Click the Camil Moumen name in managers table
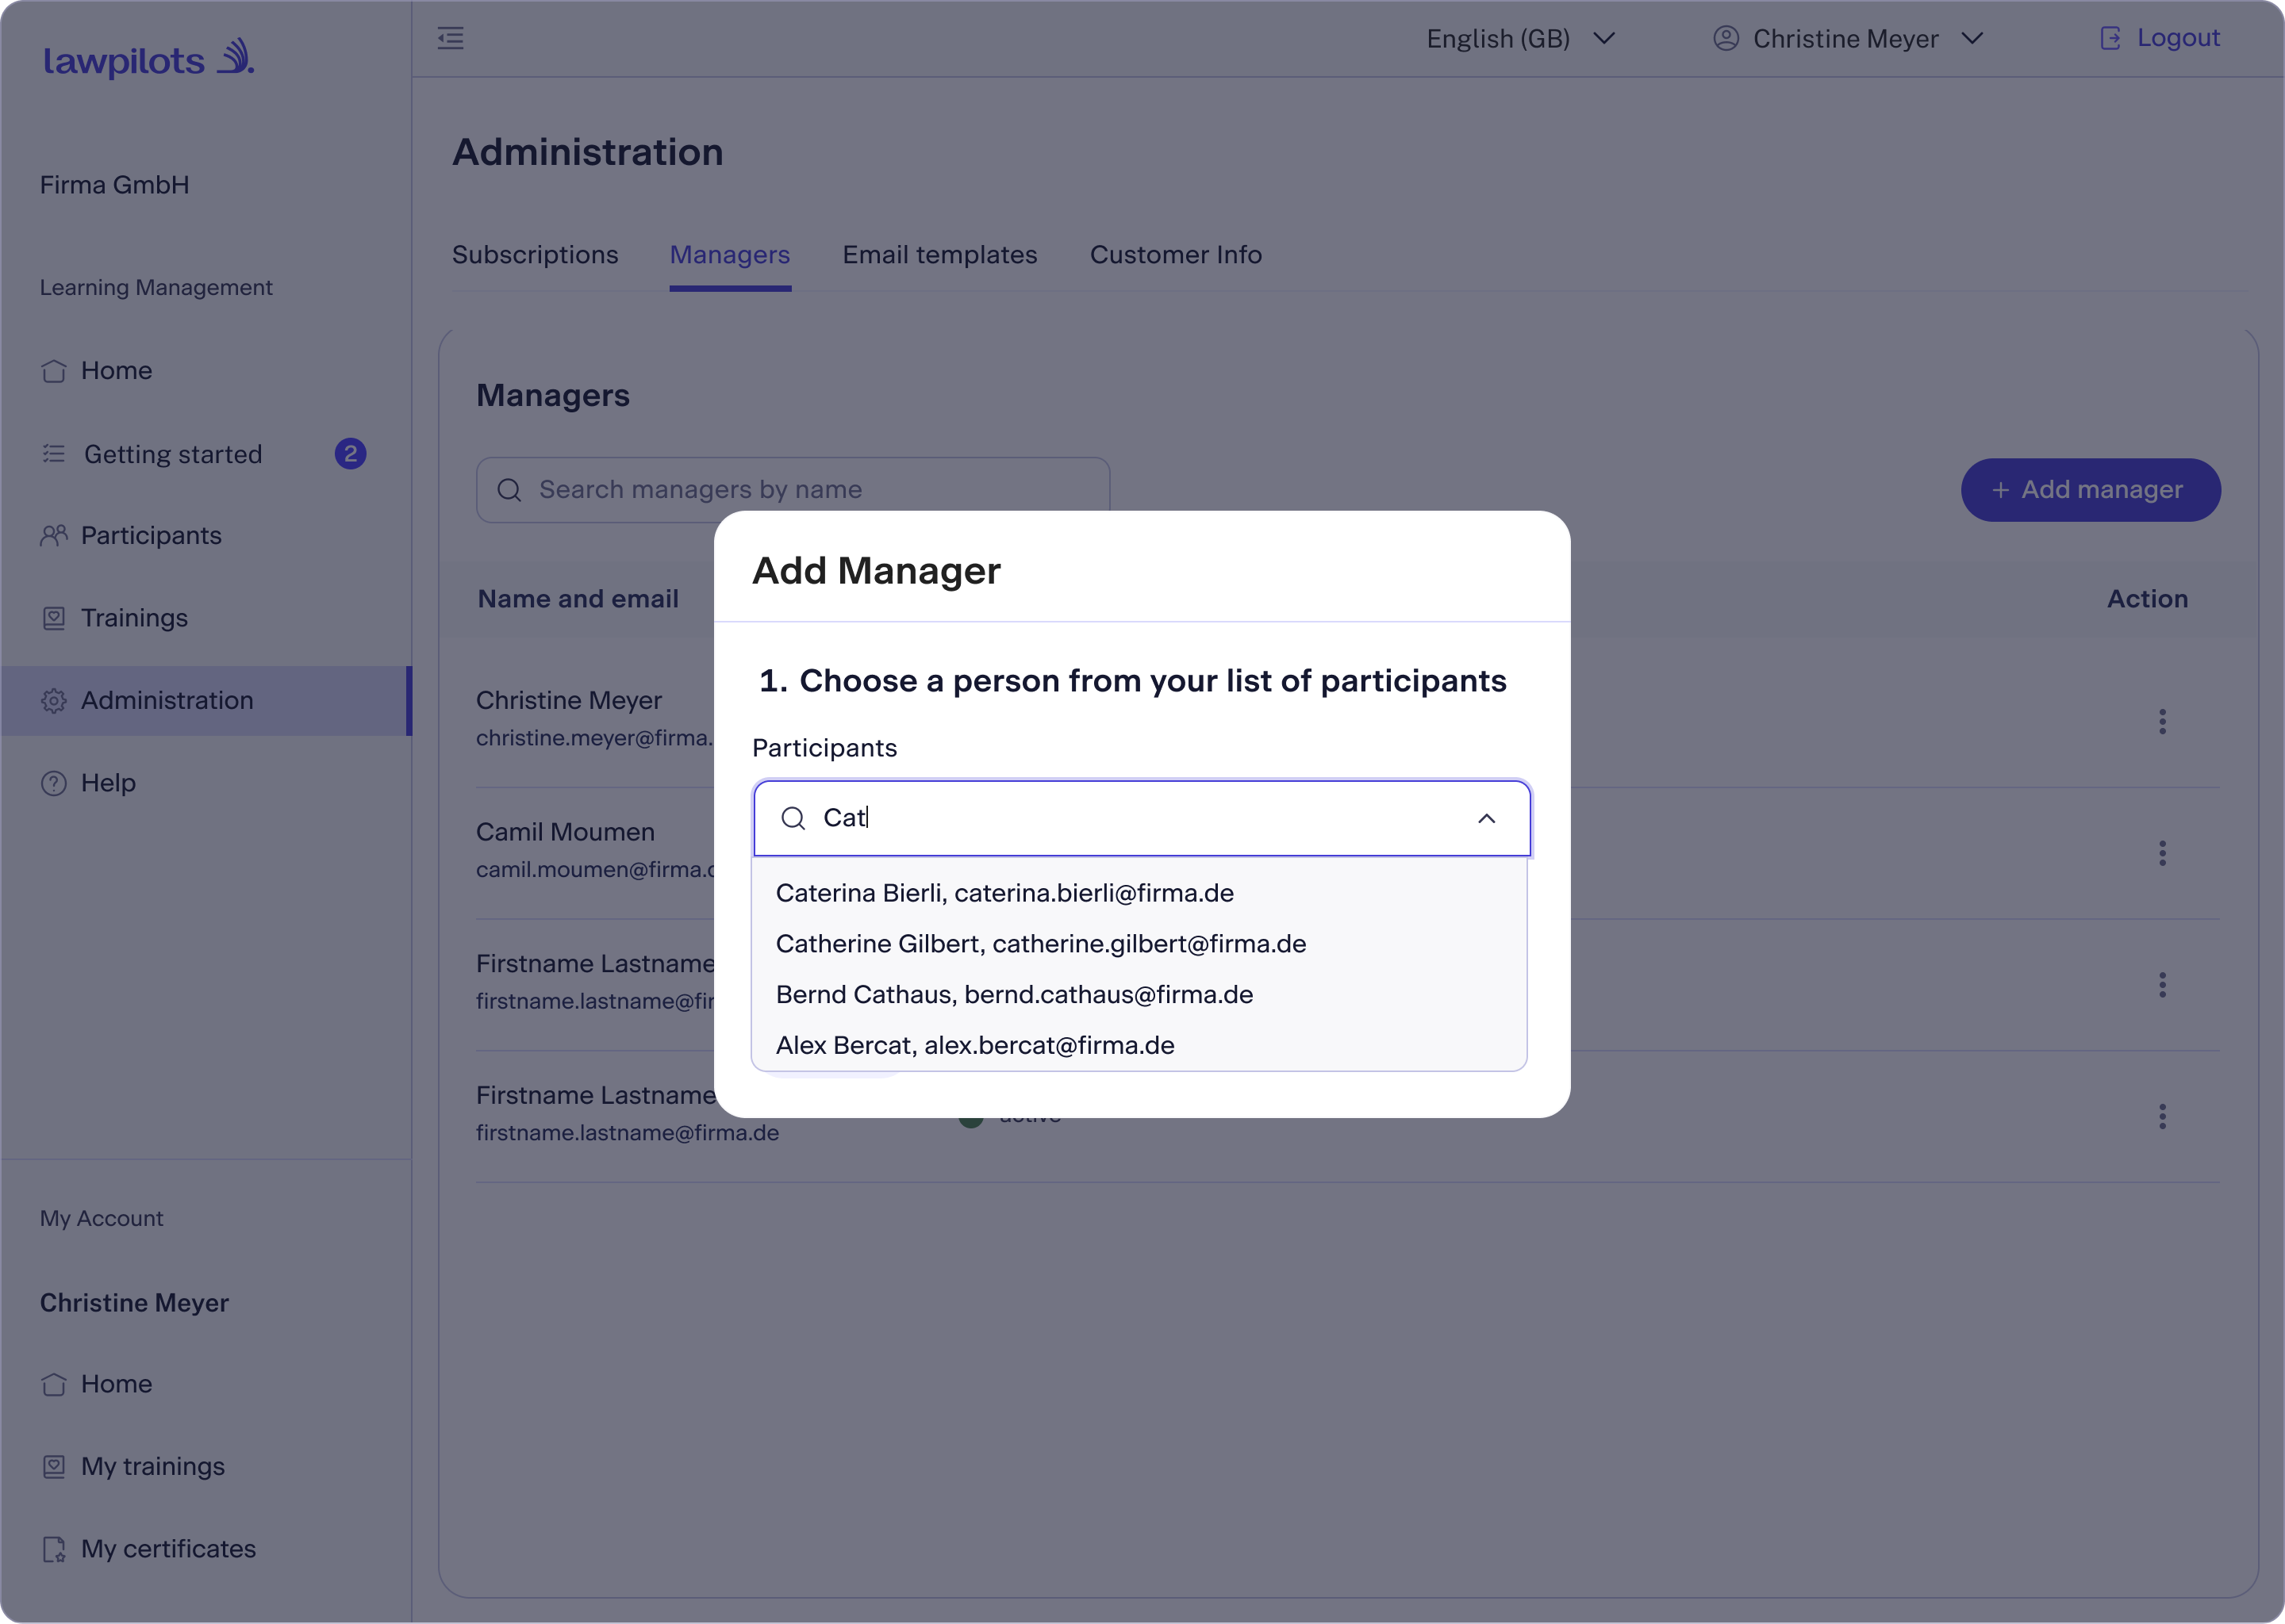 (565, 832)
